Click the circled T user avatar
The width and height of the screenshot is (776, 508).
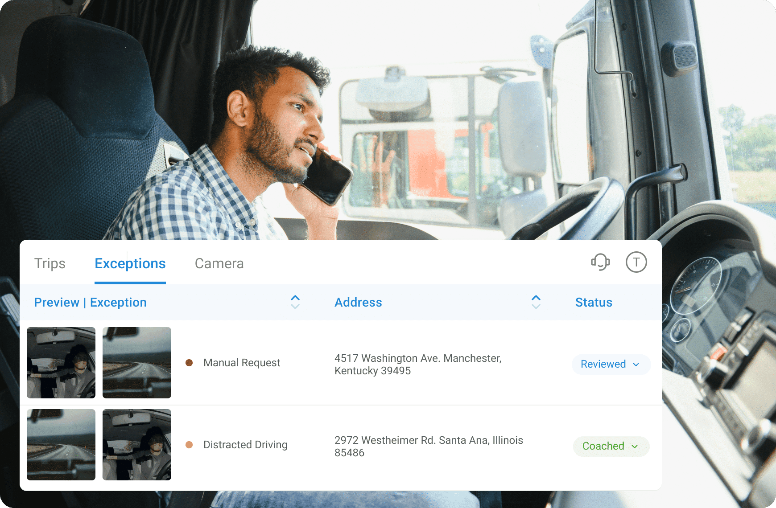[636, 262]
